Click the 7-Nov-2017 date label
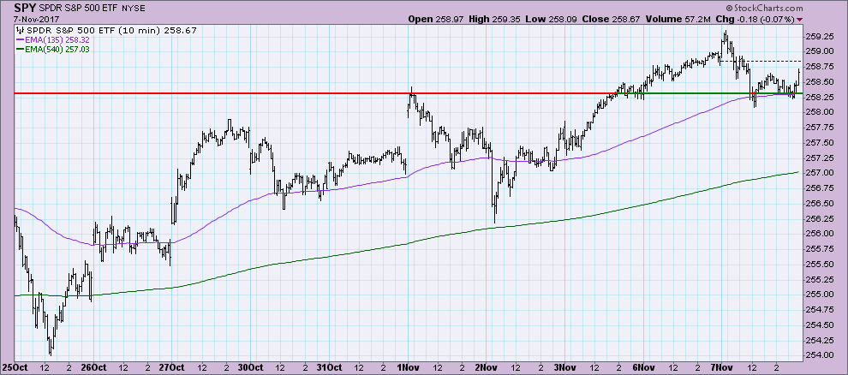The image size is (848, 375). tap(35, 20)
